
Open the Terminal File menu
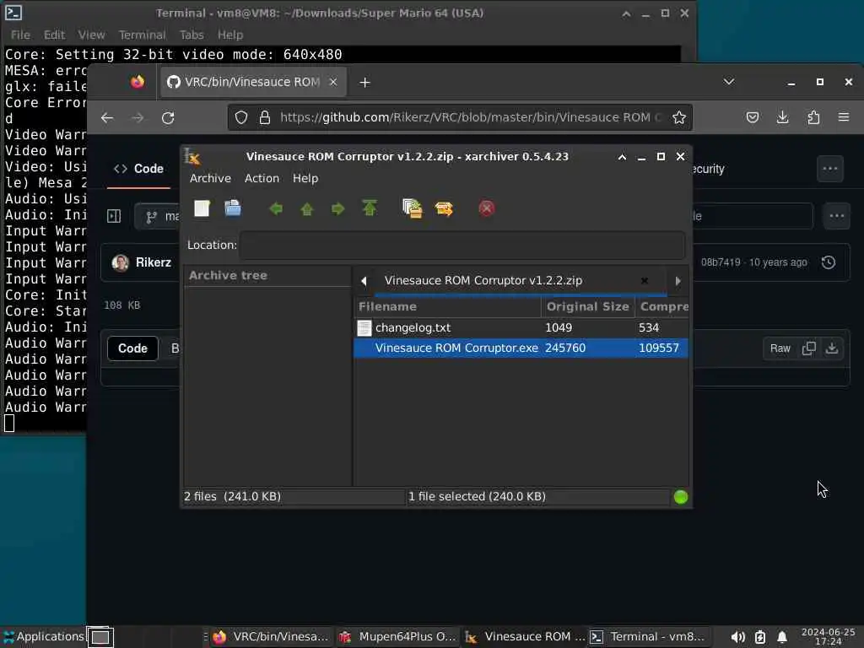(x=20, y=35)
